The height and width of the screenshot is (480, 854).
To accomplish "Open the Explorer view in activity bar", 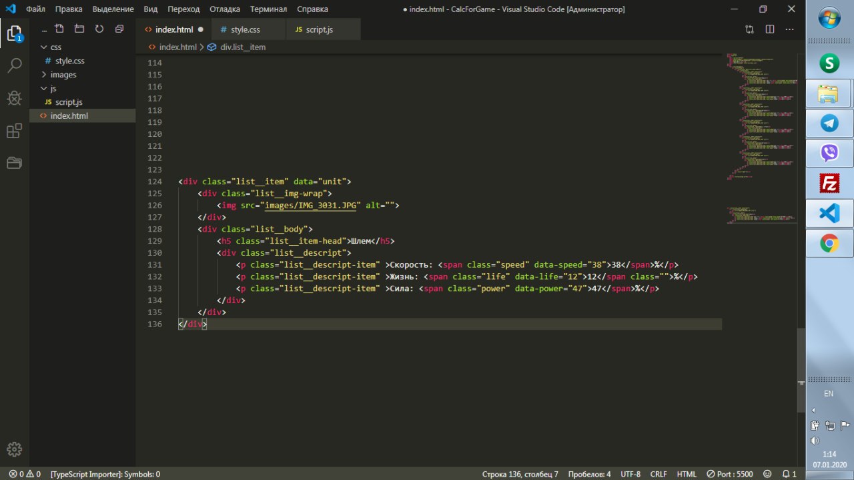I will click(x=14, y=33).
